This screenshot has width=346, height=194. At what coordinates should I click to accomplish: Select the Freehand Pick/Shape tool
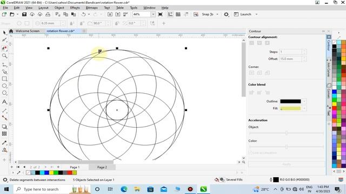coord(4,40)
